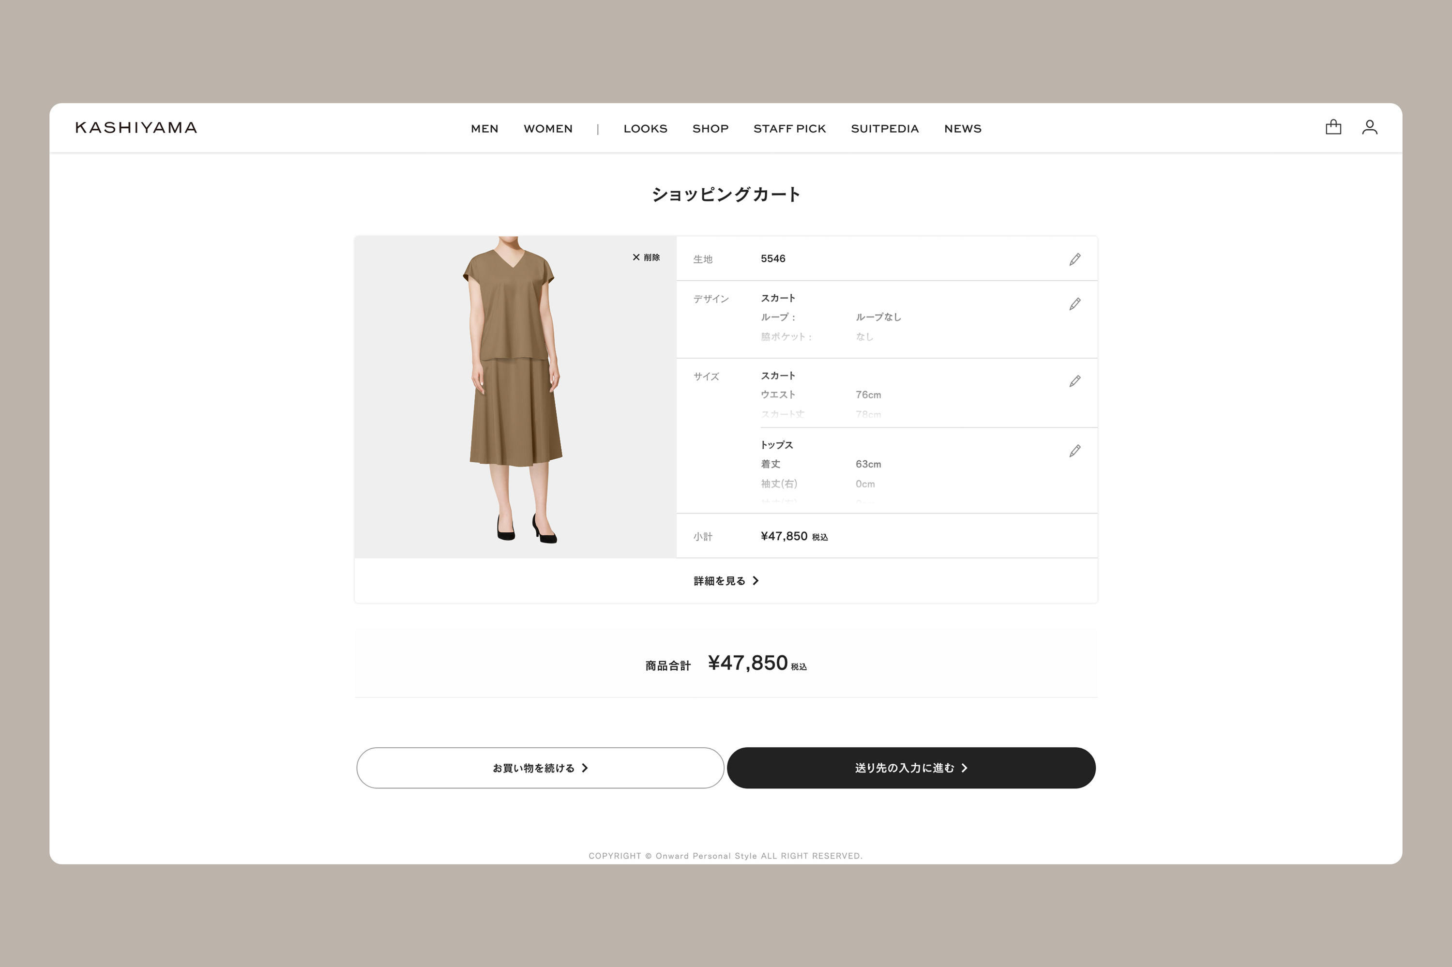The height and width of the screenshot is (967, 1452).
Task: Proceed with 送り先の入力に進む button
Action: point(911,768)
